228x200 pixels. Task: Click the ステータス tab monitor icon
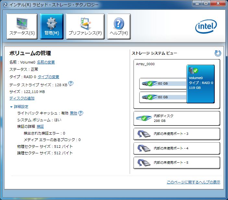tap(22, 23)
